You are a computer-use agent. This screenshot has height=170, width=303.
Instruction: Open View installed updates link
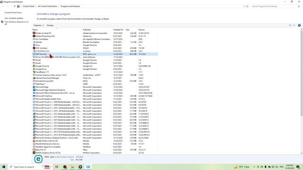tap(14, 18)
